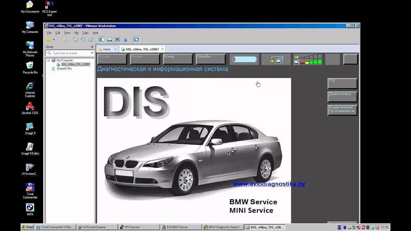Open the power options dropdown arrow
This screenshot has width=411, height=231.
pos(54,39)
